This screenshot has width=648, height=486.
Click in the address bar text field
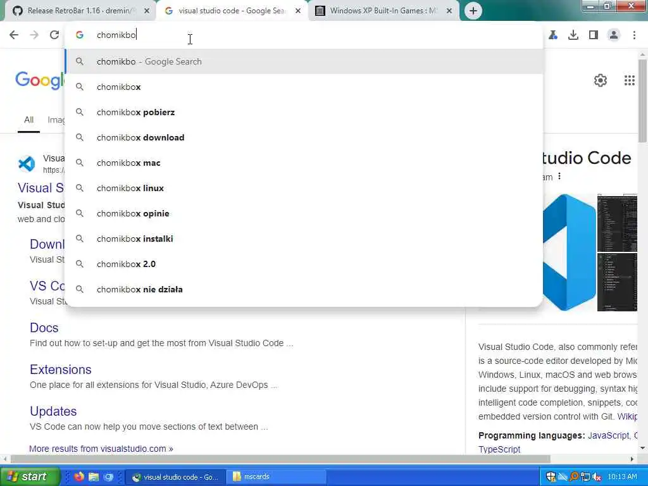304,35
